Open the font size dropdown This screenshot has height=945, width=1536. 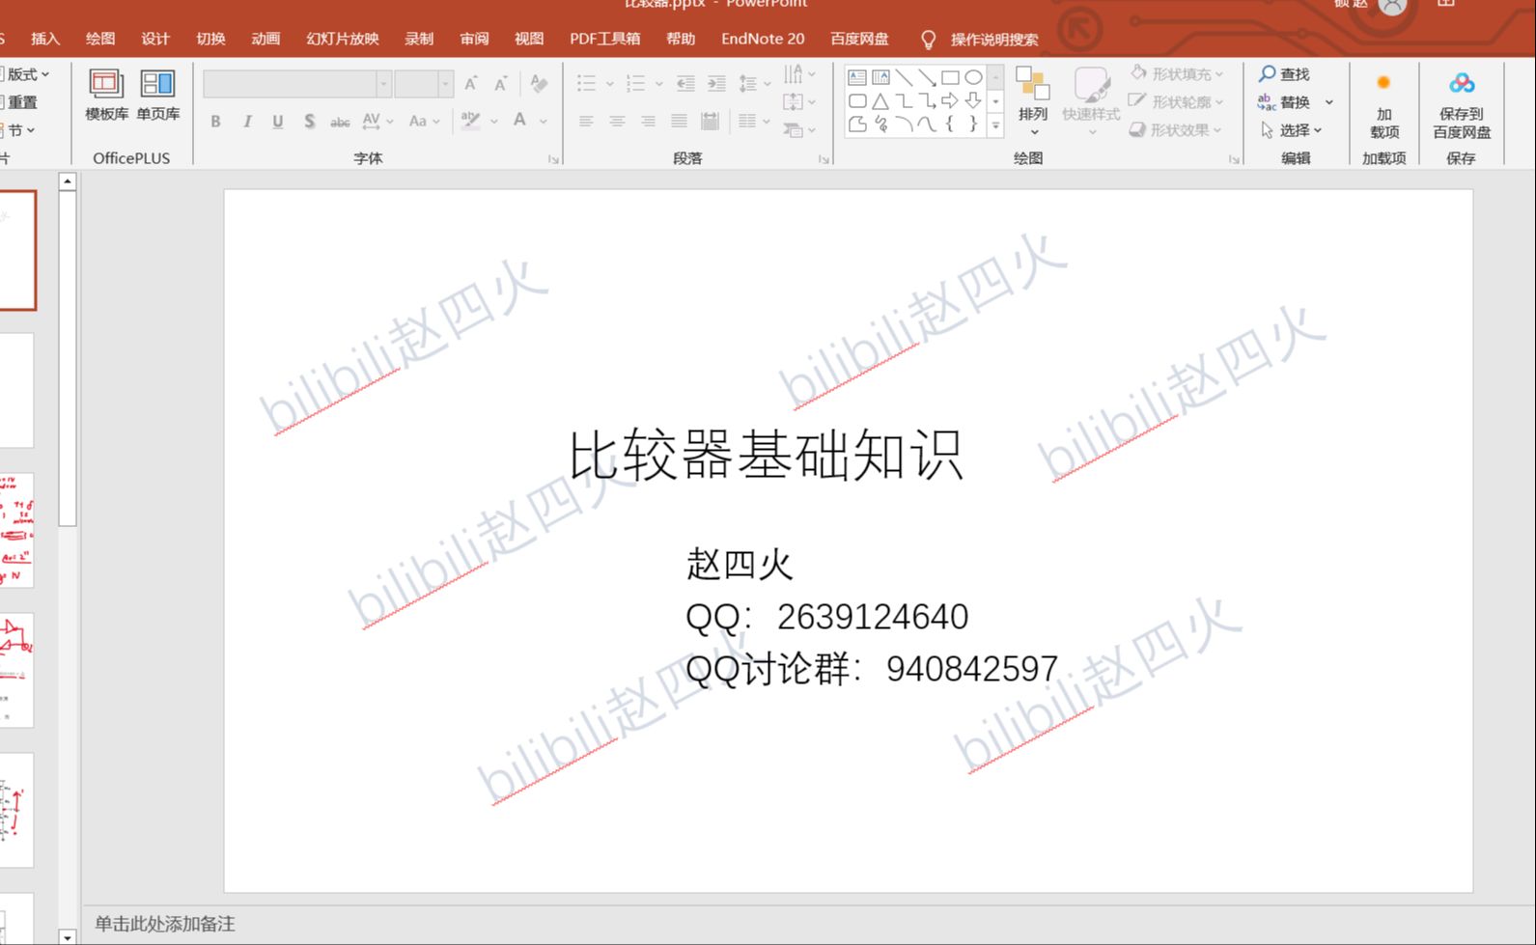point(445,84)
